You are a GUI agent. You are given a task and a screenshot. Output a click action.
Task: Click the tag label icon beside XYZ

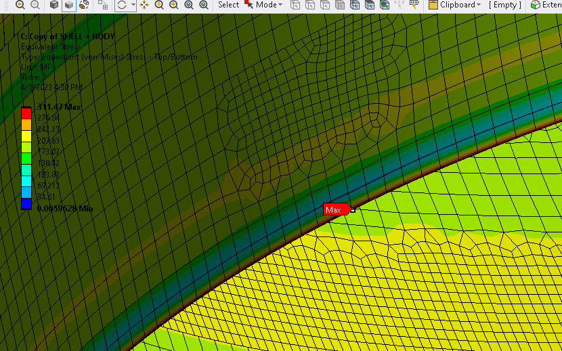point(414,5)
